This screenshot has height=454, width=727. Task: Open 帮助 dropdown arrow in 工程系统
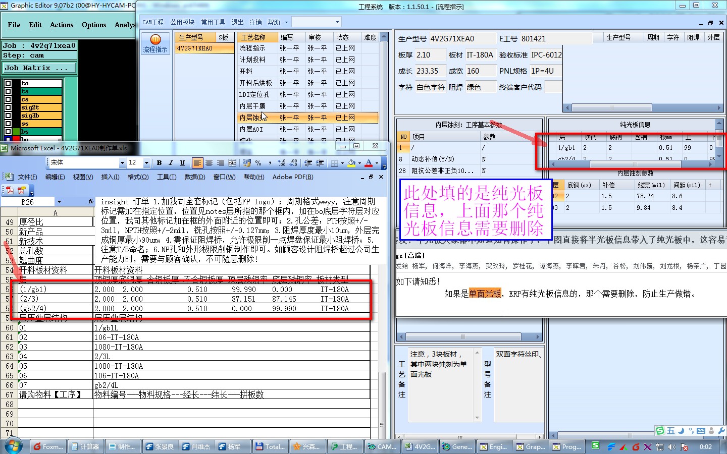(286, 22)
